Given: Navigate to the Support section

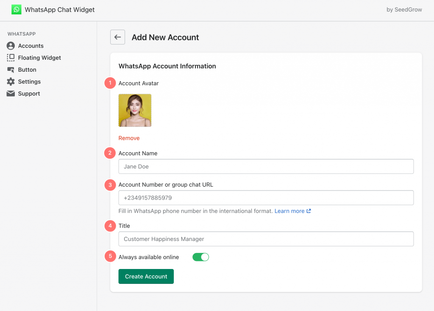Looking at the screenshot, I should 28,93.
